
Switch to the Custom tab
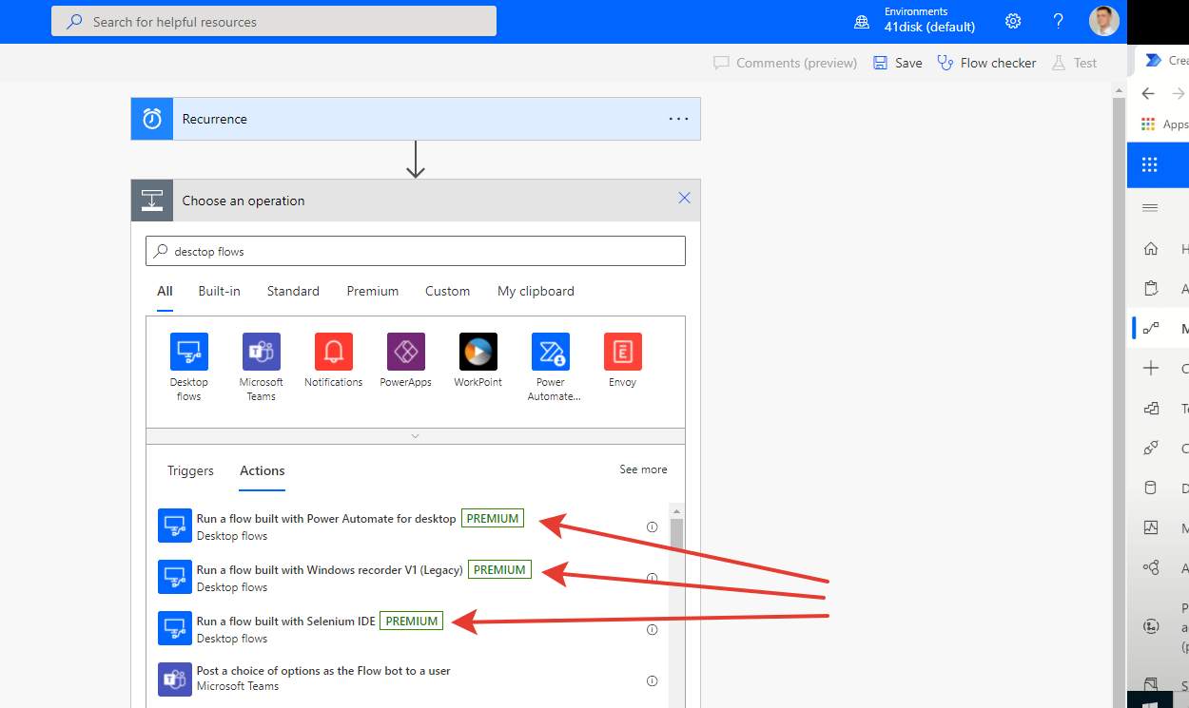(x=448, y=291)
